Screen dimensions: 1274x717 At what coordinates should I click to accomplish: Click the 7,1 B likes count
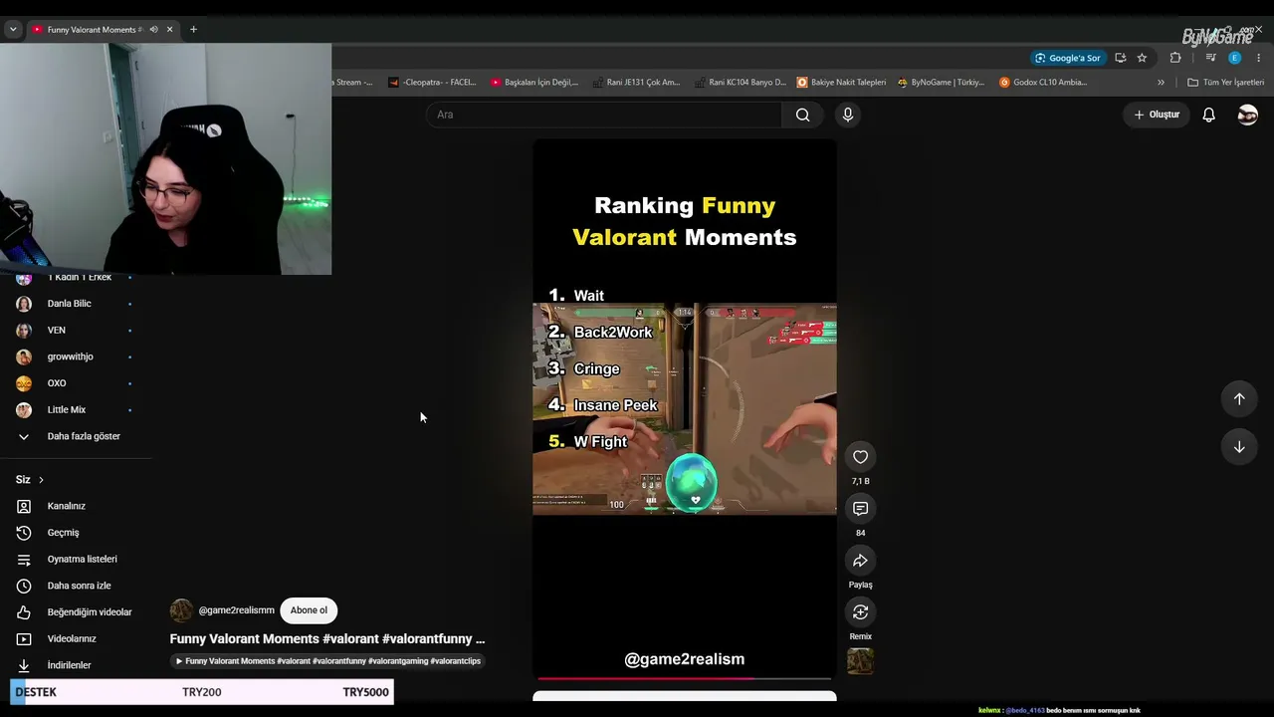[860, 481]
